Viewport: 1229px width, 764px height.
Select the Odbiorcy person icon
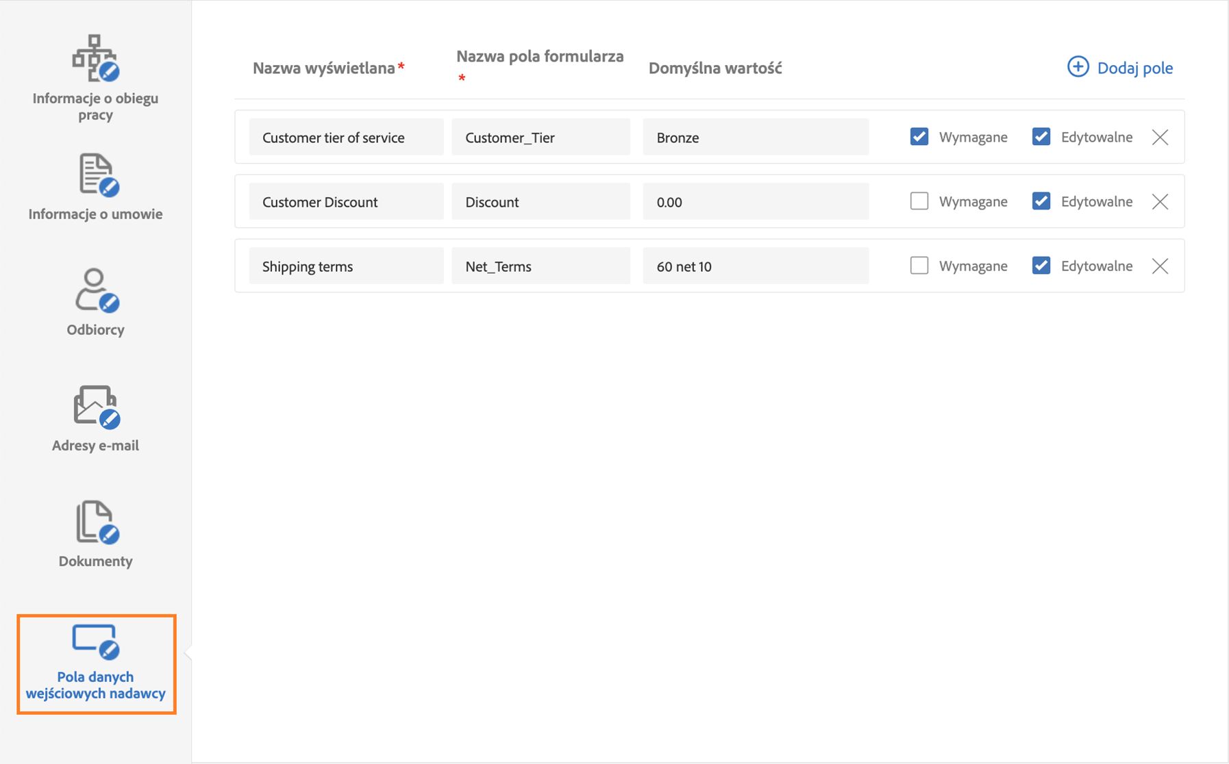tap(97, 290)
